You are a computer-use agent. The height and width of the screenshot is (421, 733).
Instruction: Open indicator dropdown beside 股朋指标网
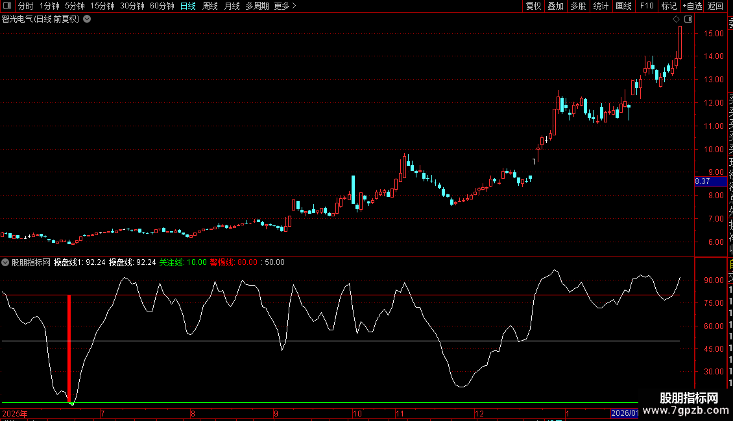[5, 262]
